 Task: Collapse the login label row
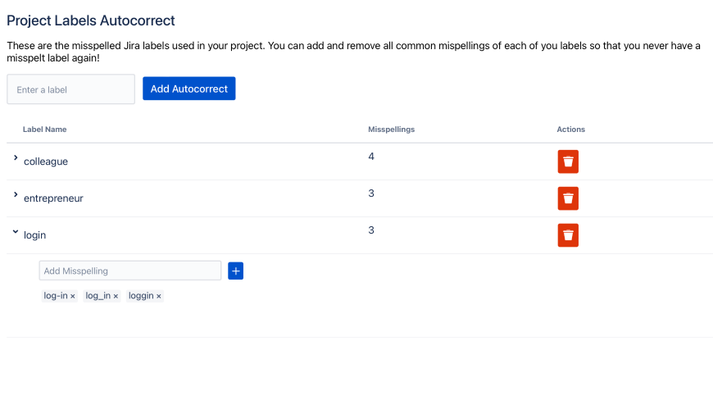coord(16,232)
